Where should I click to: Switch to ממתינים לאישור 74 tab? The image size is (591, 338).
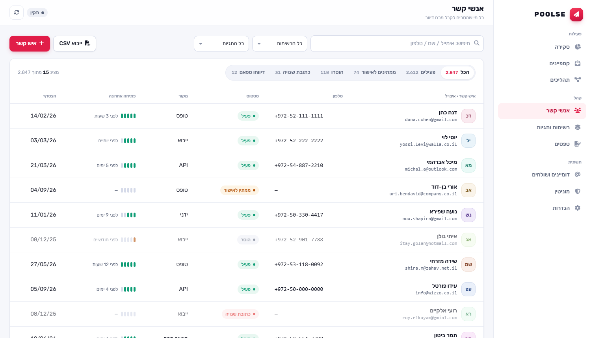pyautogui.click(x=375, y=72)
